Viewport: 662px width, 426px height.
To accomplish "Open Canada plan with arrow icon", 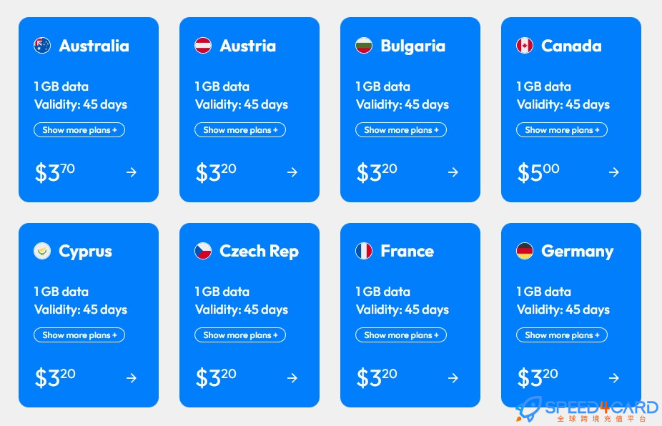I will pyautogui.click(x=614, y=172).
